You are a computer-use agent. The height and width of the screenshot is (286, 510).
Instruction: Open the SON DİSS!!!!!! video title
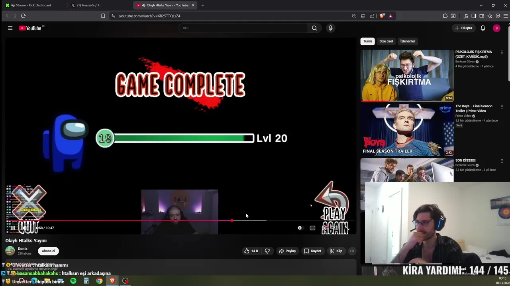click(465, 160)
